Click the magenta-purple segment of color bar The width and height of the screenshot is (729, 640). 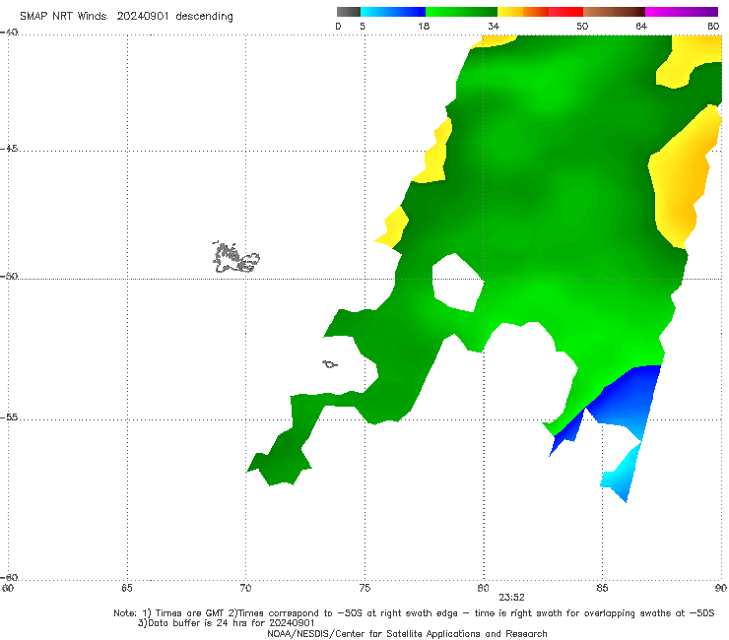point(682,12)
